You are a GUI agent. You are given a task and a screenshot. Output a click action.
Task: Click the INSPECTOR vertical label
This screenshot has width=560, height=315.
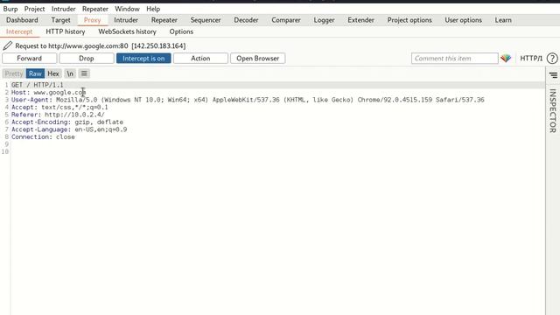[553, 111]
